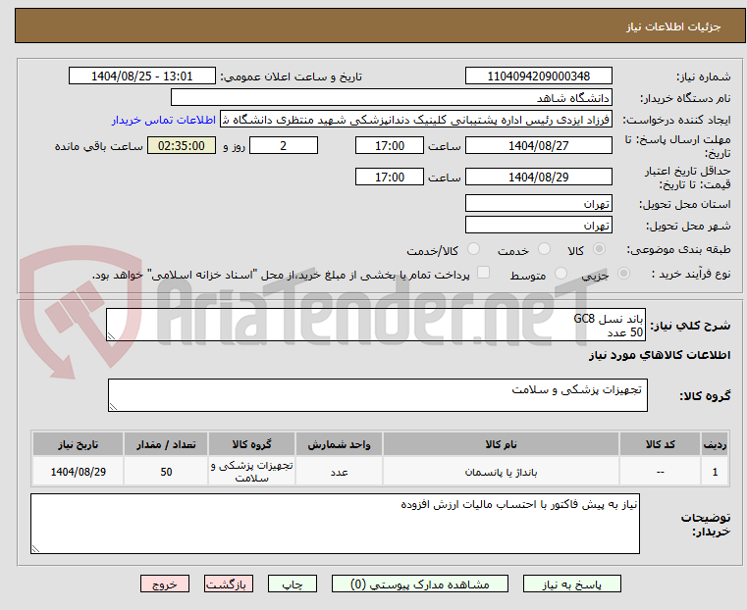Click response deadline date 1404/08/27
This screenshot has width=747, height=610.
click(538, 145)
